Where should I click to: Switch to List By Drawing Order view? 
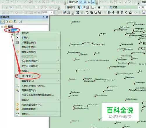2,22
